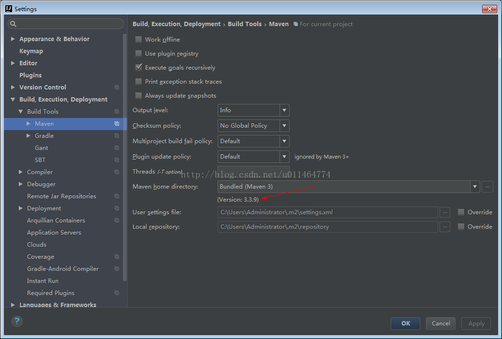
Task: Open Application Servers settings
Action: 54,233
